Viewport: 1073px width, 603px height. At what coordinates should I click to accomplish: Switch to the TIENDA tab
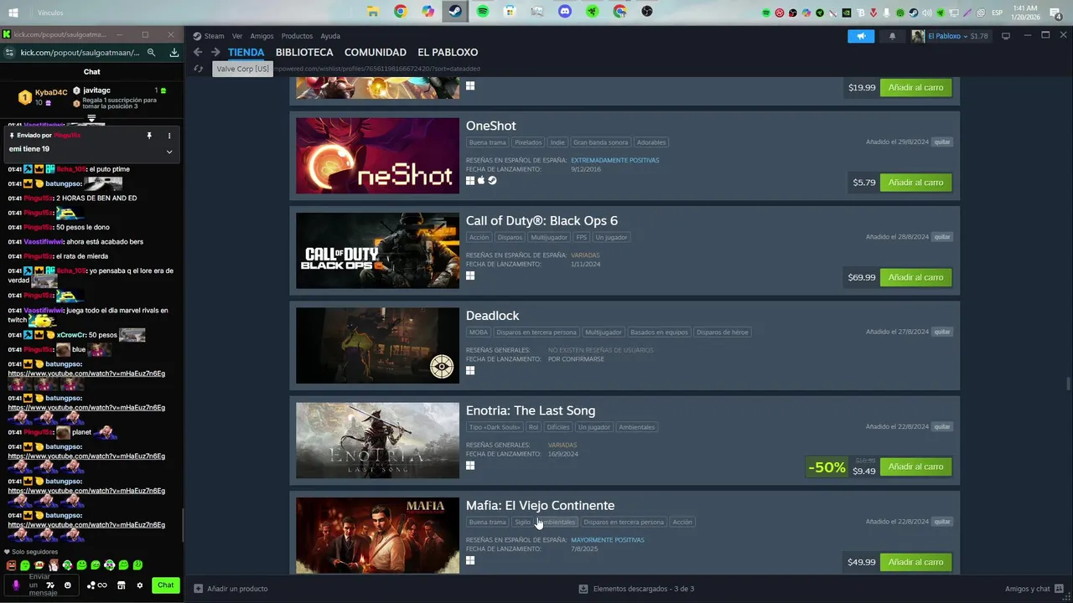coord(246,52)
